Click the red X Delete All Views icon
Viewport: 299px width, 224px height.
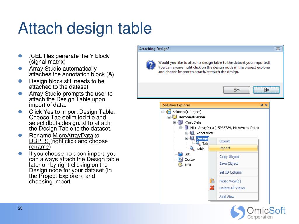click(x=212, y=188)
